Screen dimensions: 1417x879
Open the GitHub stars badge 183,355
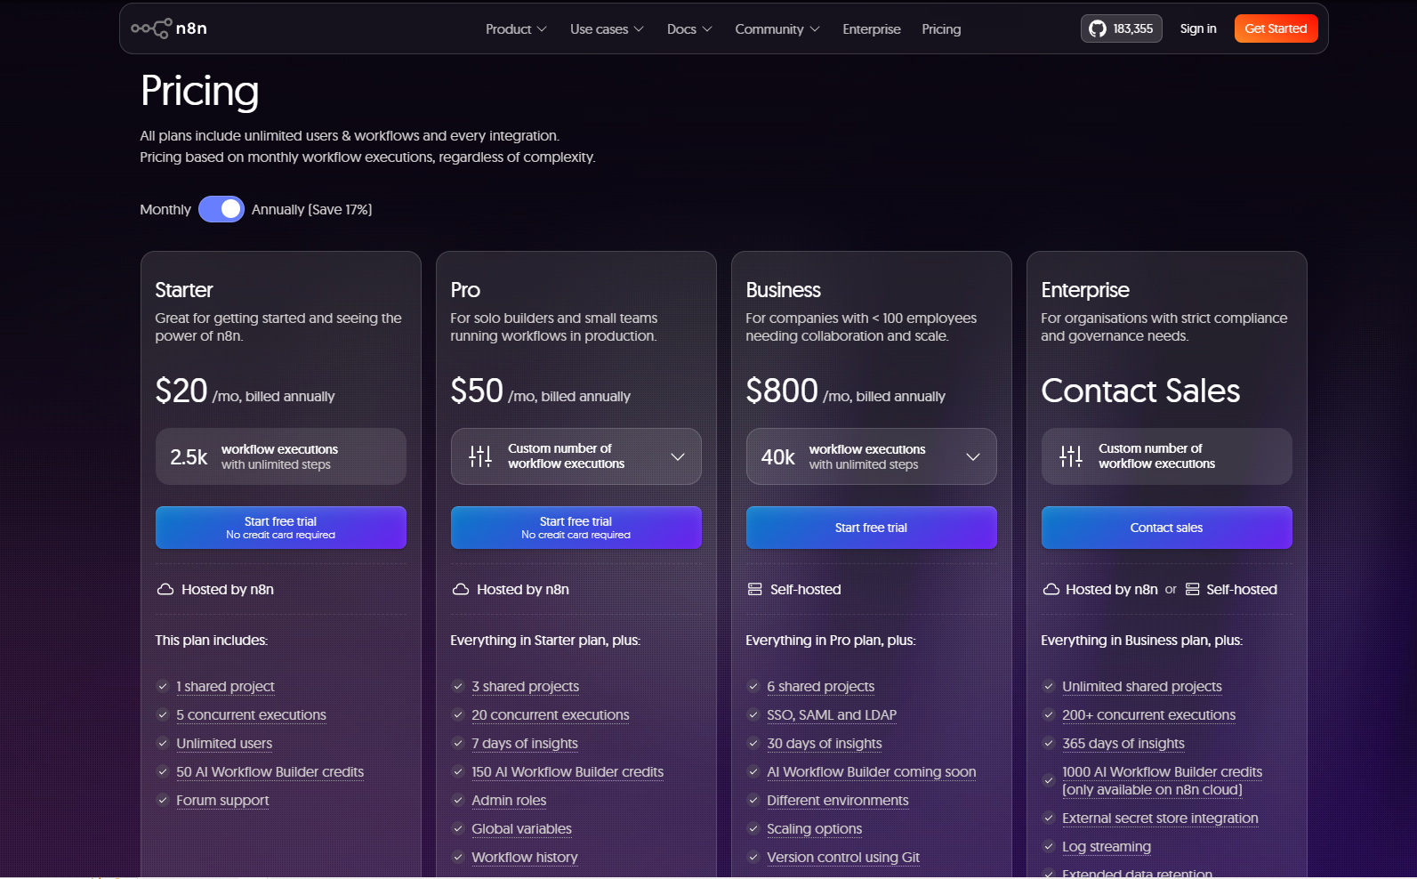1121,28
